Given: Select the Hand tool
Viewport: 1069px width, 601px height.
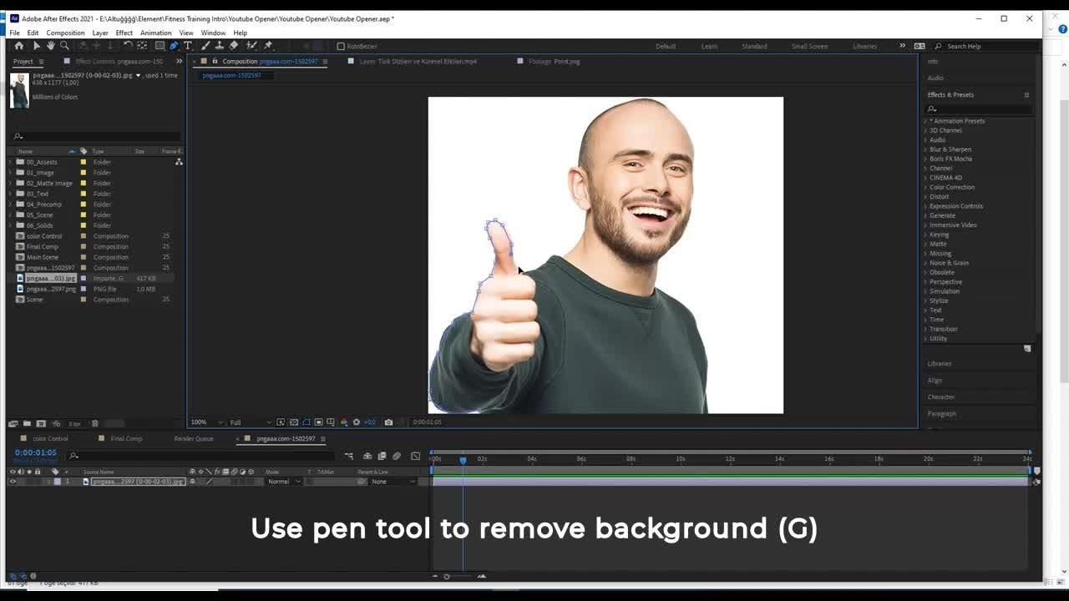Looking at the screenshot, I should pyautogui.click(x=50, y=46).
